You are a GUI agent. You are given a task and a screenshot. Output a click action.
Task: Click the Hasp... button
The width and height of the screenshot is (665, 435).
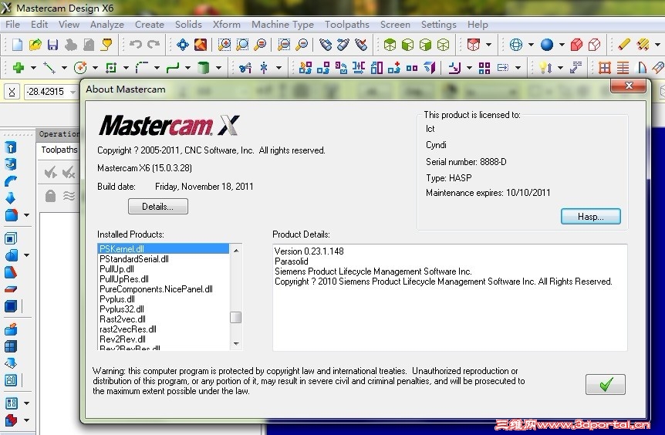[x=590, y=217]
